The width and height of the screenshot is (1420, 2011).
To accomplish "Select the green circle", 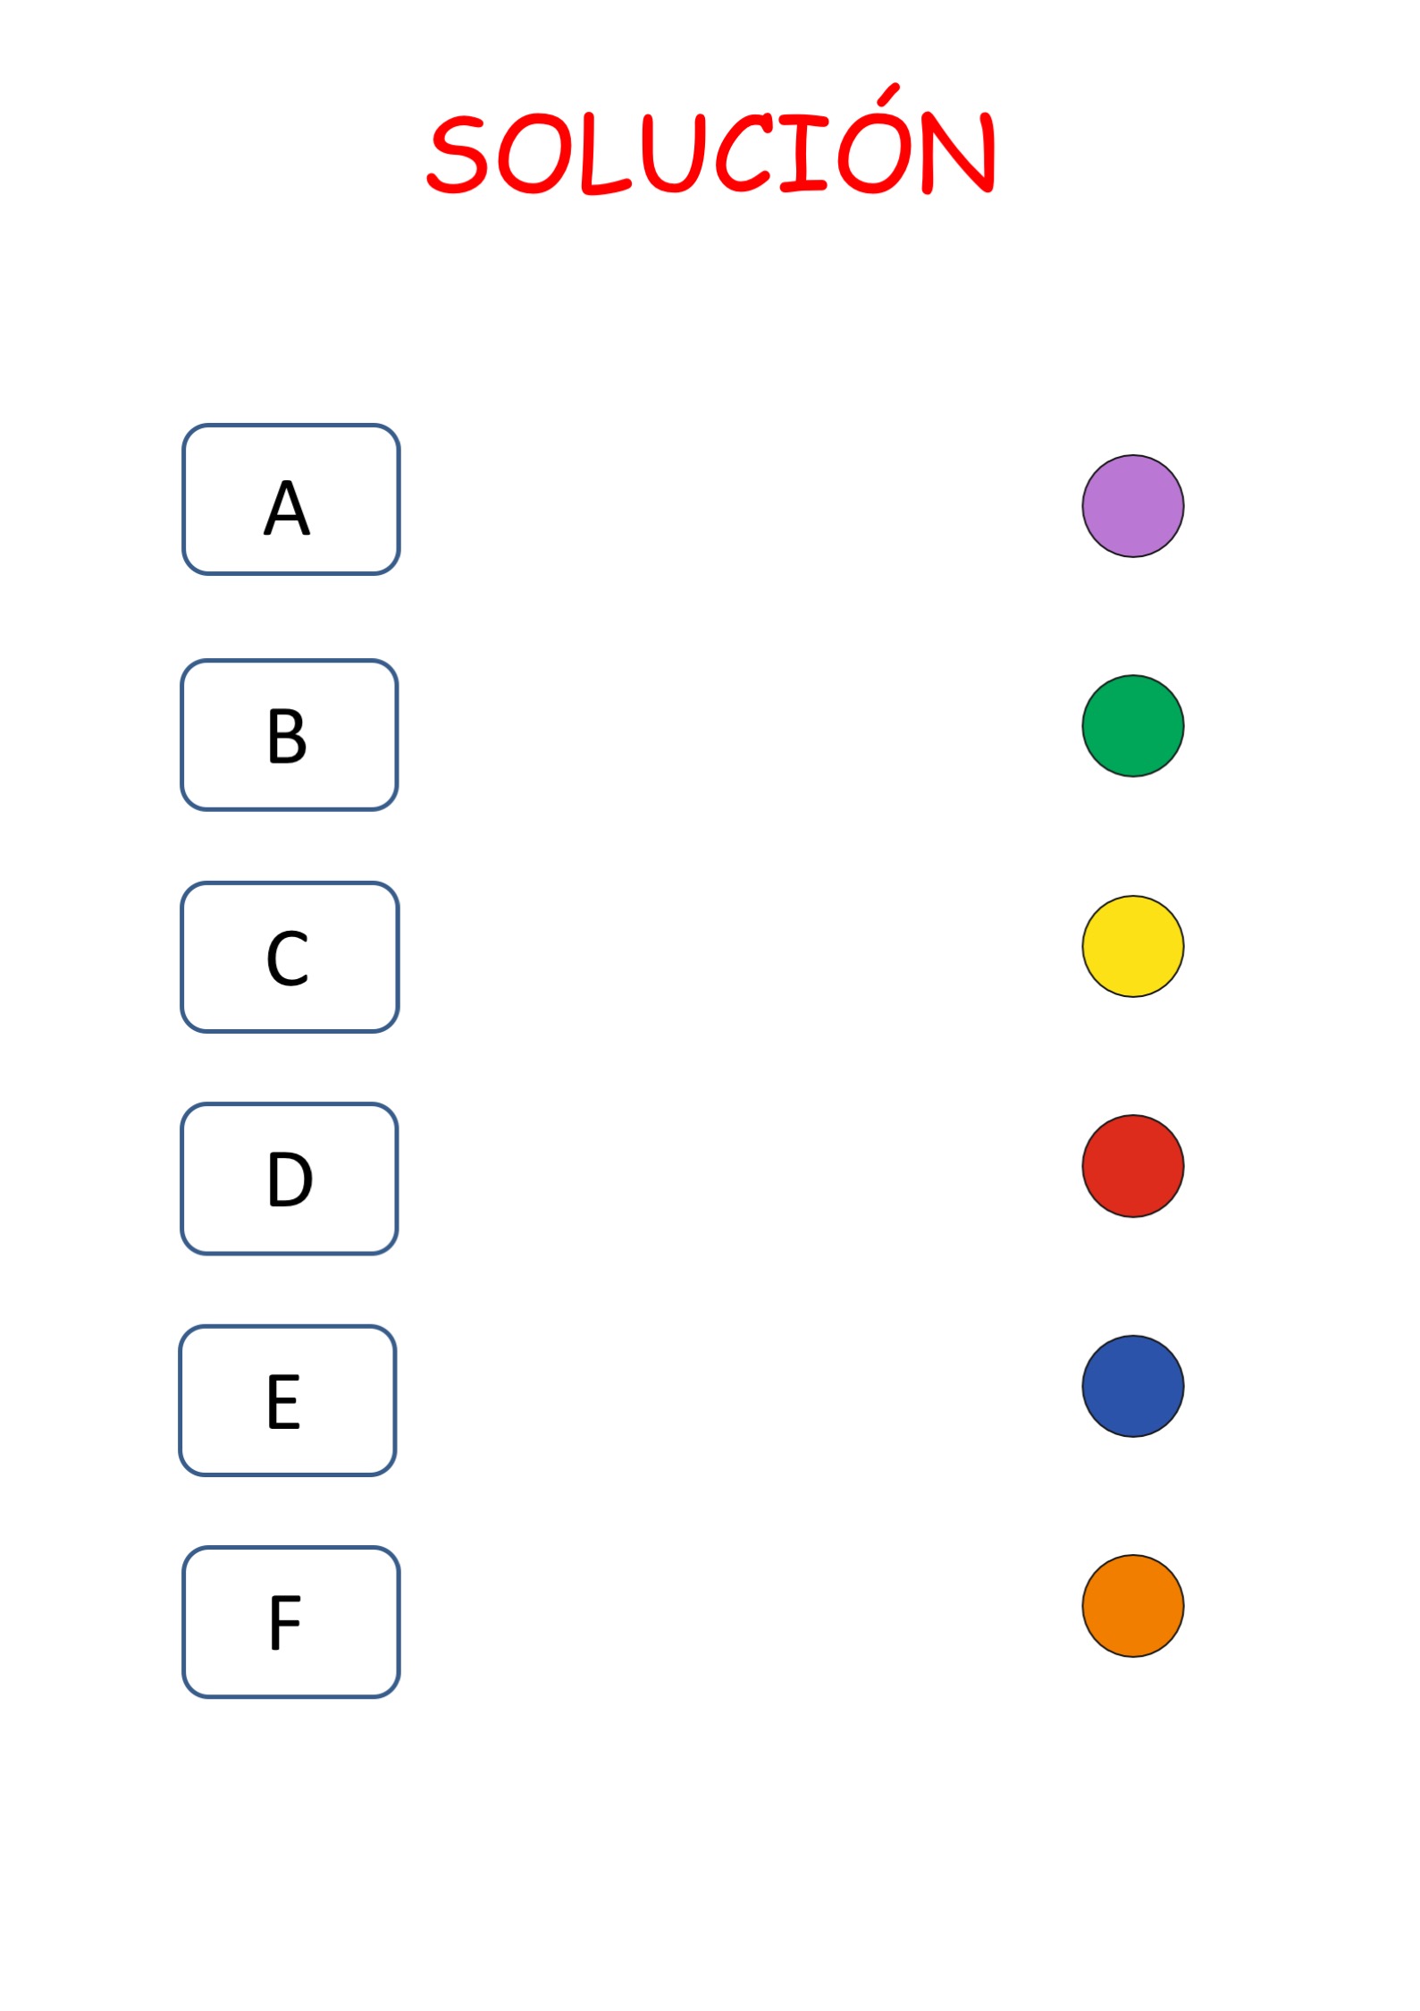I will [x=1132, y=726].
